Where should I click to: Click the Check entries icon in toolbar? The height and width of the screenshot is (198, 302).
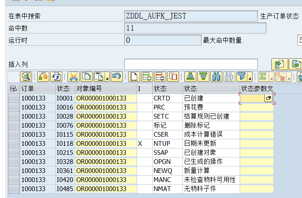point(43,77)
